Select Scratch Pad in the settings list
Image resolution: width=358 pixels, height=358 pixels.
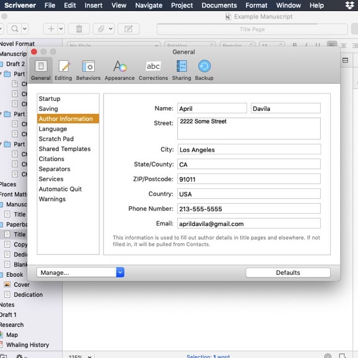68,139
